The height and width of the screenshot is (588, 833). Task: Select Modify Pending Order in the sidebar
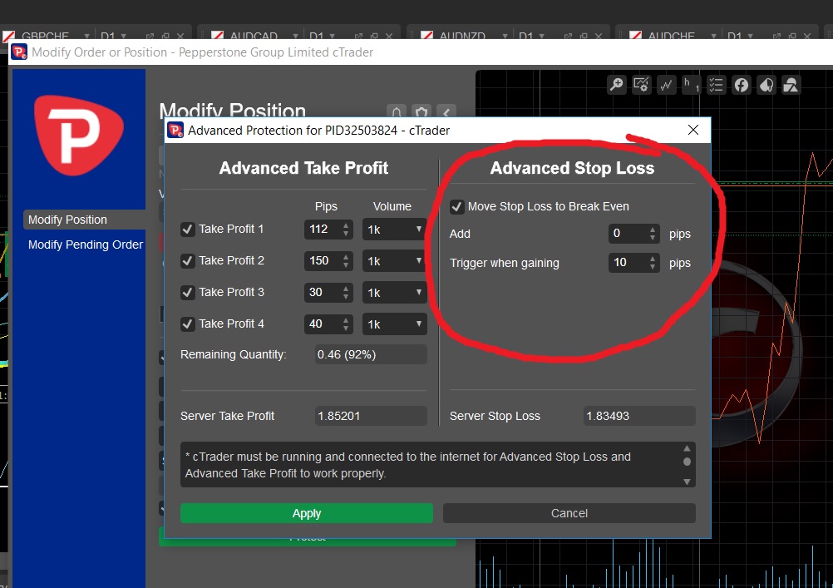tap(86, 245)
